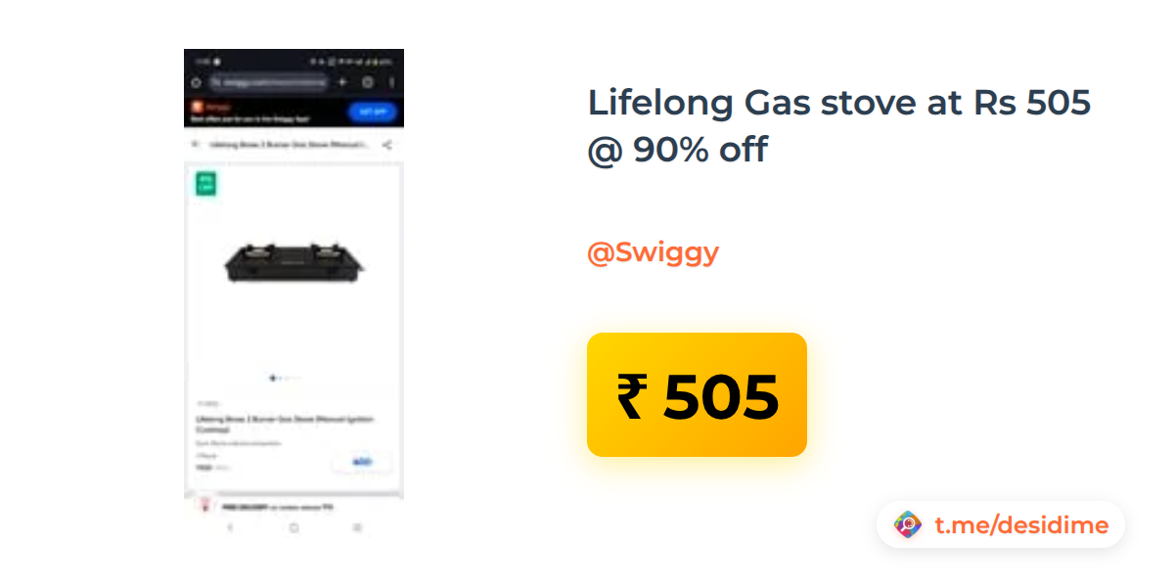Screen dimensions: 1174x587
Task: Tap the Android home navigation button
Action: pos(293,527)
